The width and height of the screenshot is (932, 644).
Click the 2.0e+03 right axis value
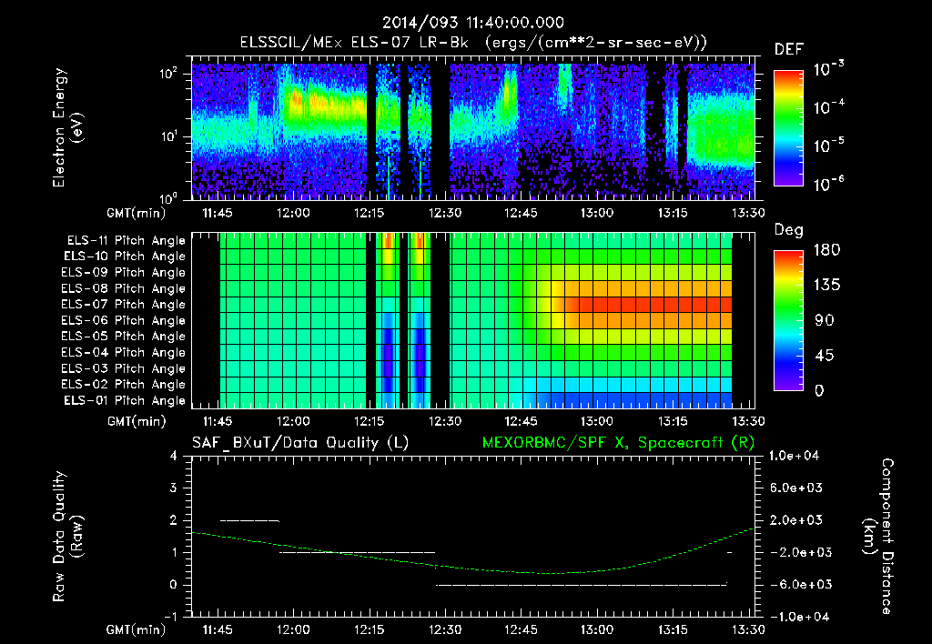pos(795,519)
